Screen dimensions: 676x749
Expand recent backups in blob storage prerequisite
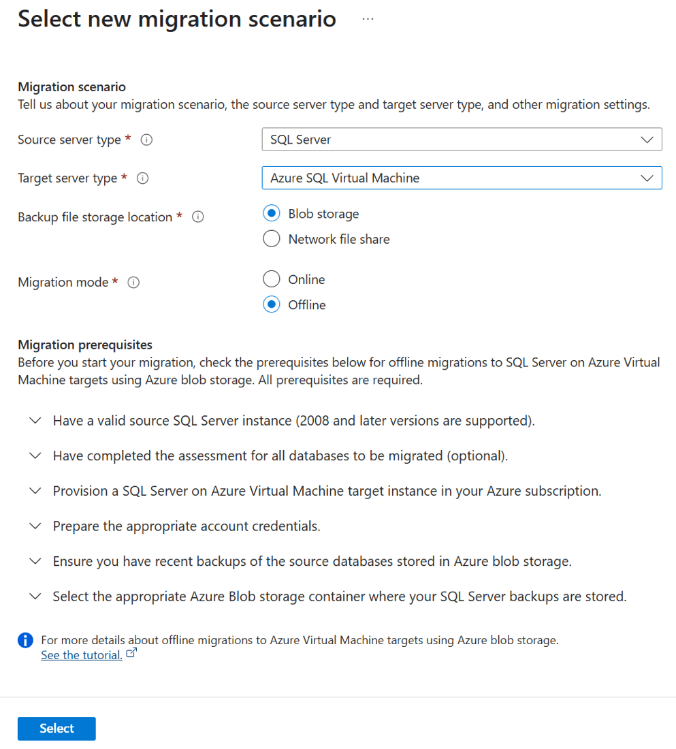(x=35, y=562)
